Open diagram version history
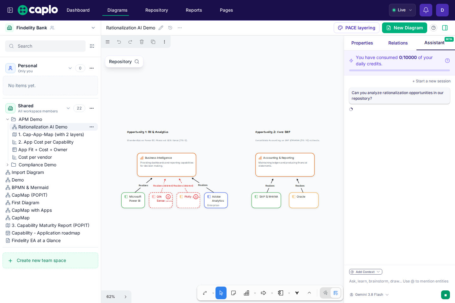 (x=170, y=28)
